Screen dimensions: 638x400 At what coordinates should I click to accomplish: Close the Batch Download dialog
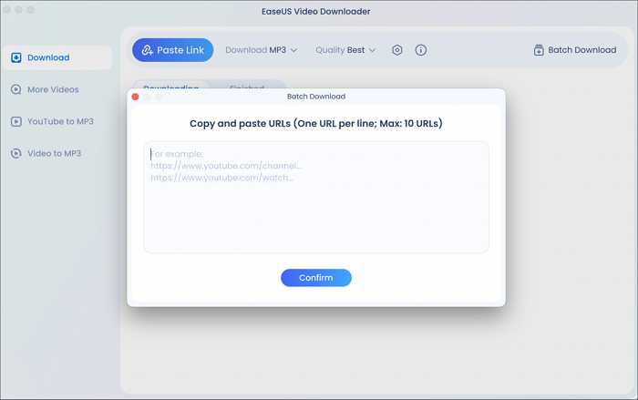pos(136,97)
